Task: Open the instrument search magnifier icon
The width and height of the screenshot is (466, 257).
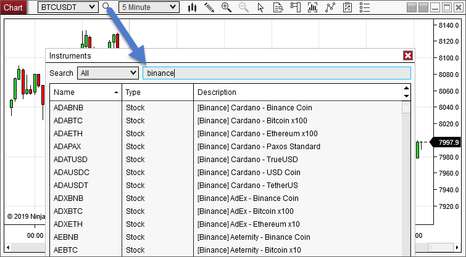Action: pos(106,7)
